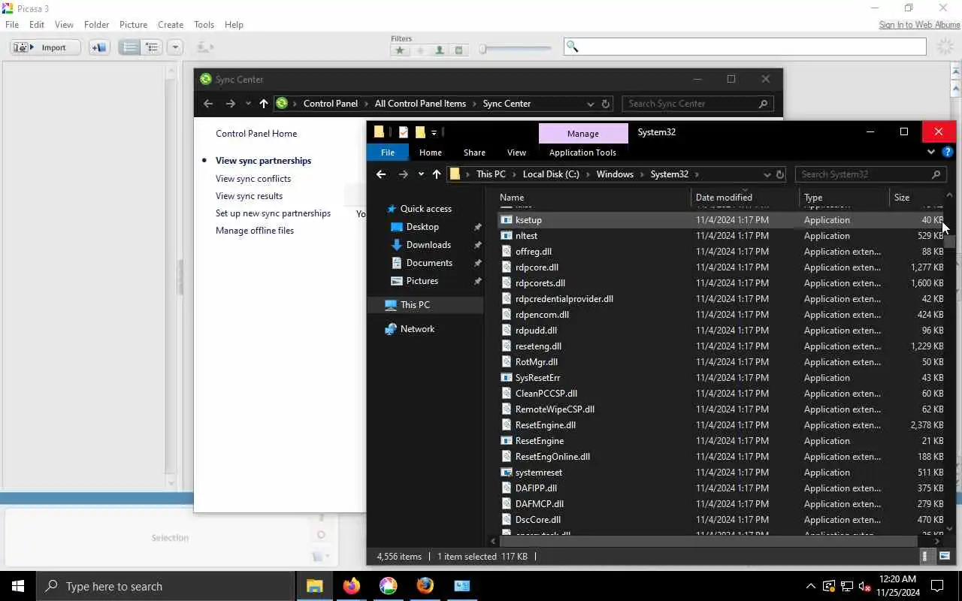Click Properties icon in Explorer quick access toolbar

[x=404, y=132]
